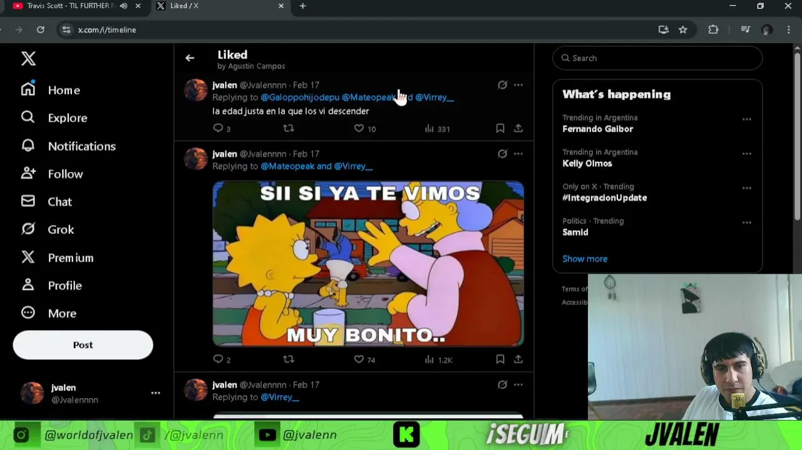
Task: Click Grok icon on the 'la edad justa' tweet
Action: (502, 85)
